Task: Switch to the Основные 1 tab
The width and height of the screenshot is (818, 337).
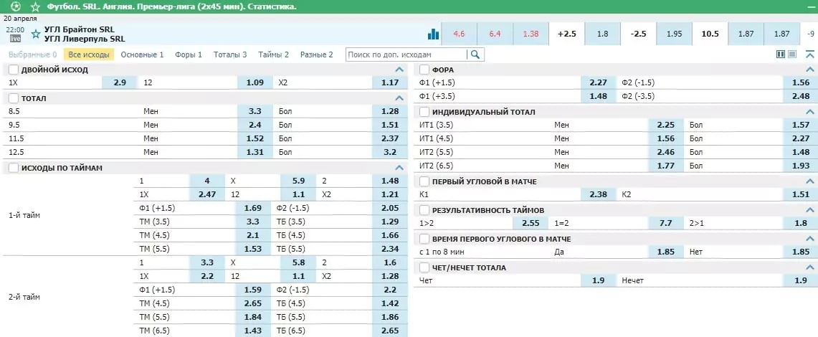Action: point(142,54)
